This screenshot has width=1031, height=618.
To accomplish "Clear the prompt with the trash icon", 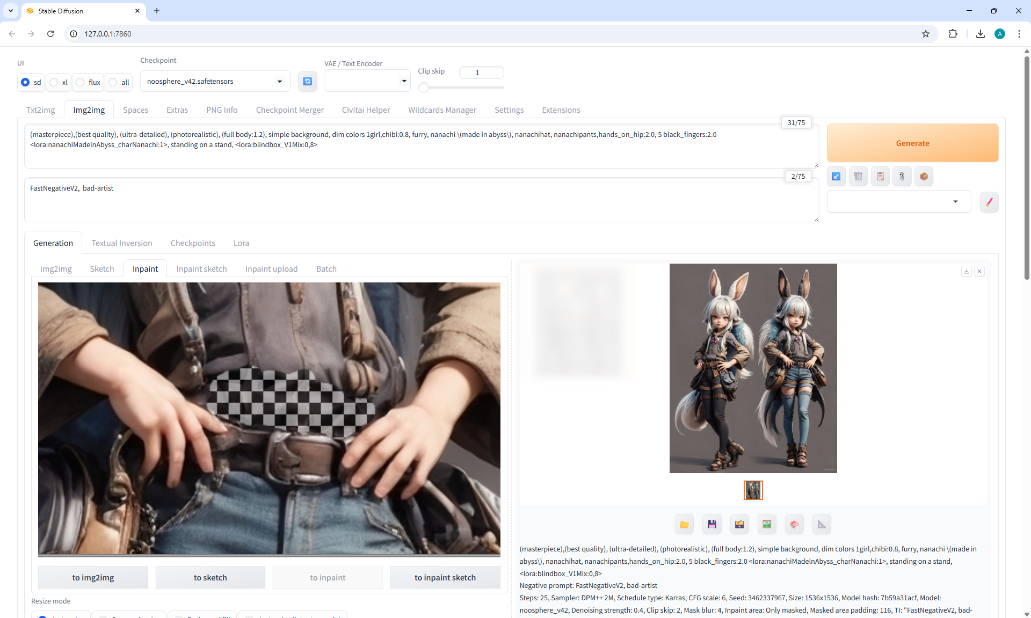I will coord(858,176).
